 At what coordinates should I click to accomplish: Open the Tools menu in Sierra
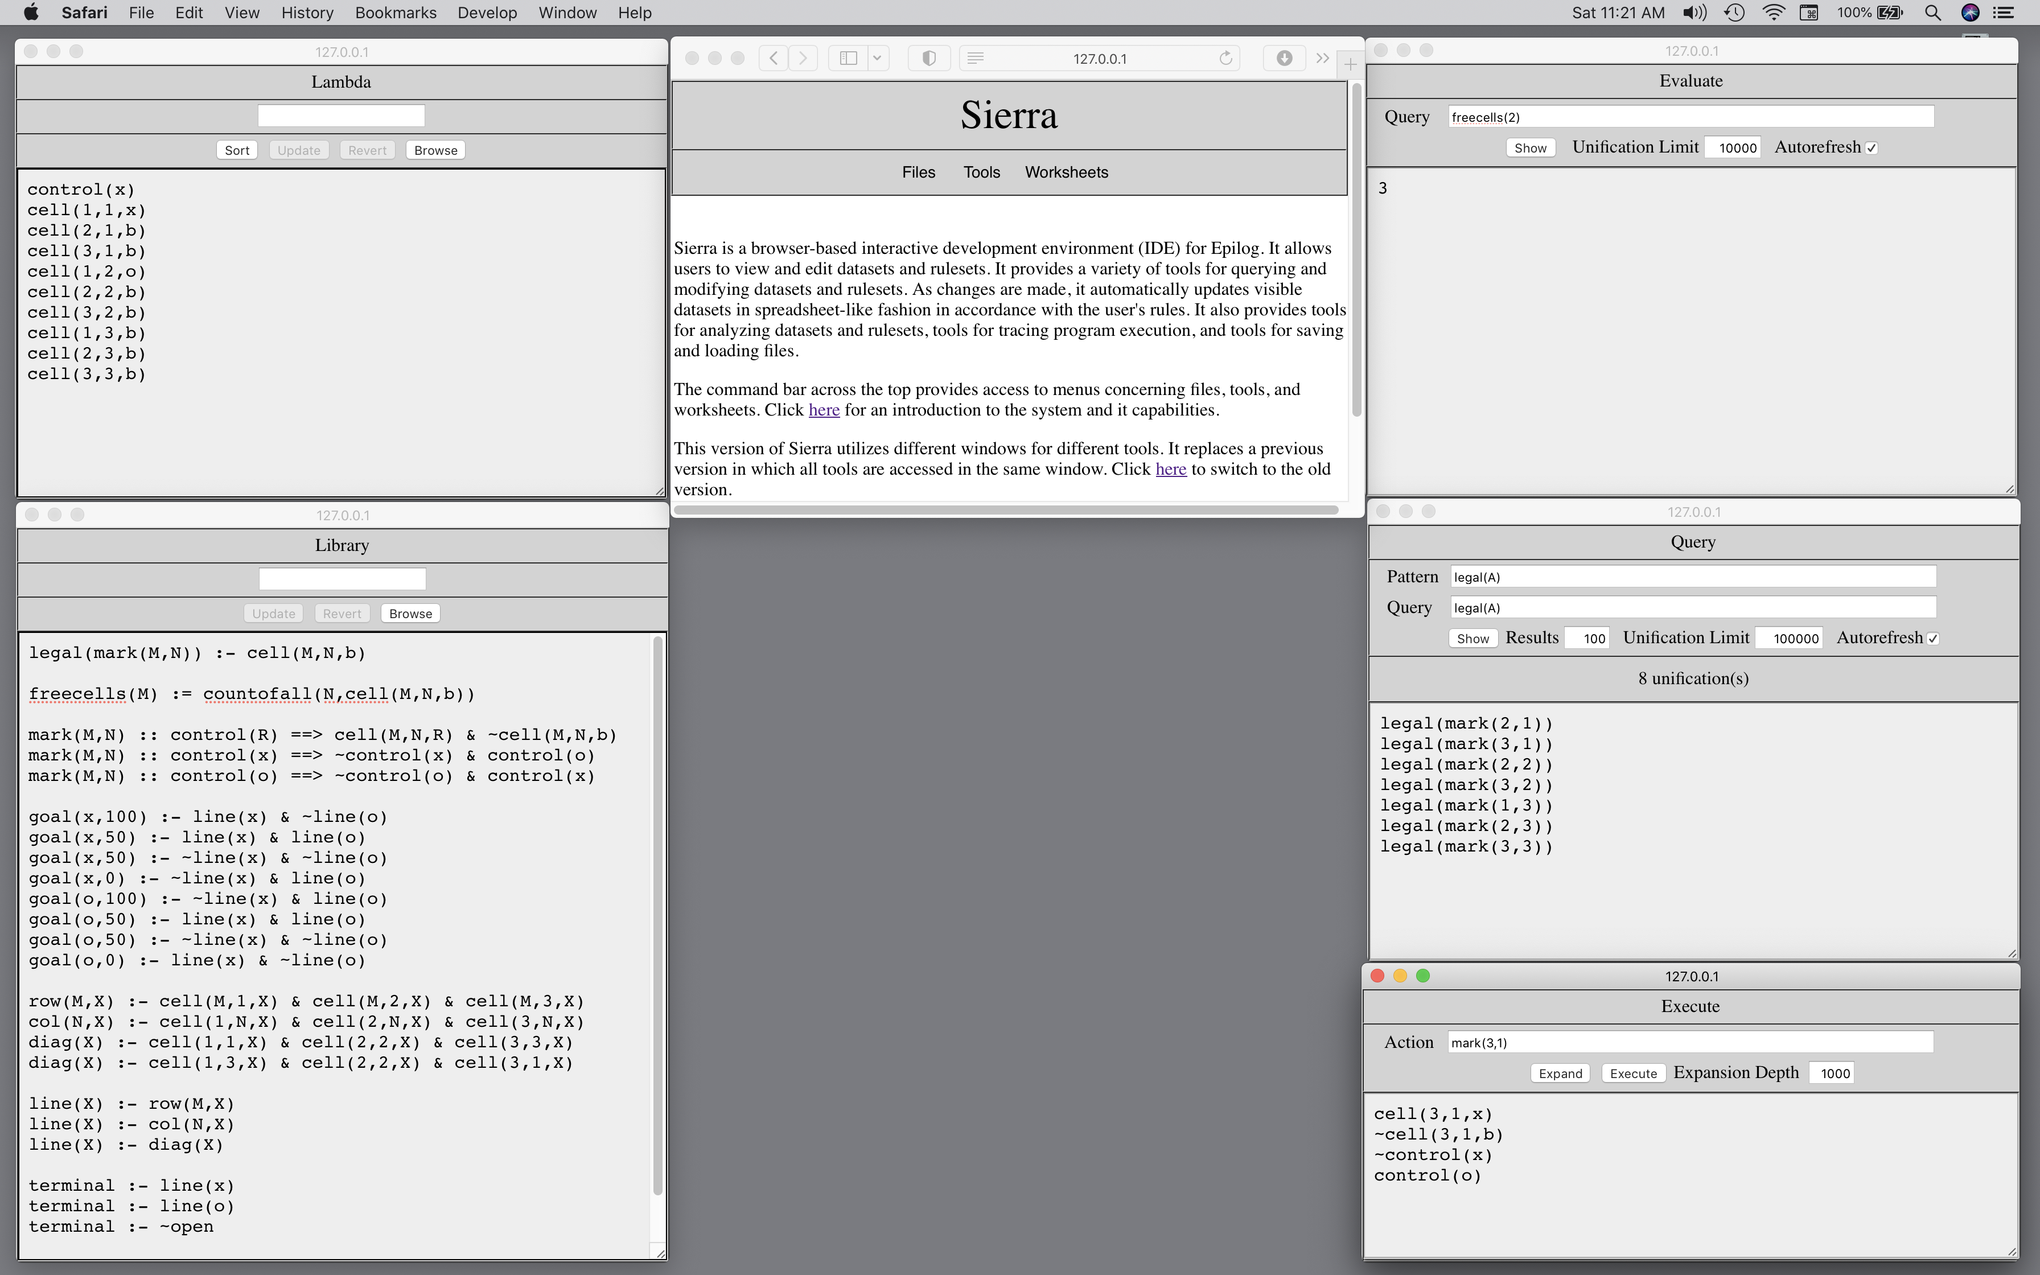click(x=981, y=173)
